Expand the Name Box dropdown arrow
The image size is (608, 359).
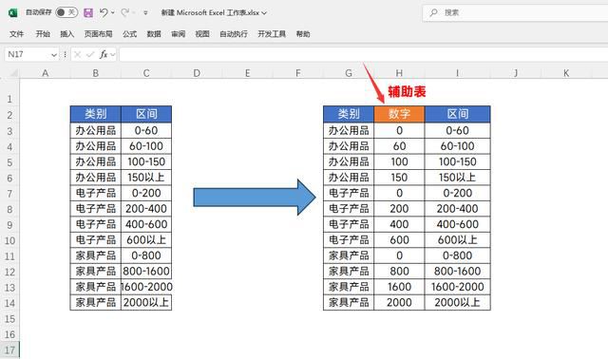(54, 55)
